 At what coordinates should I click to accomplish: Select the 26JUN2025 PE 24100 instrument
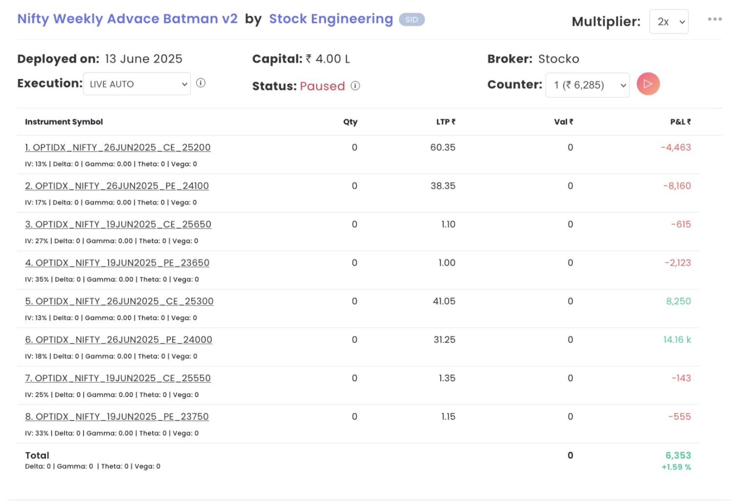[x=117, y=186]
